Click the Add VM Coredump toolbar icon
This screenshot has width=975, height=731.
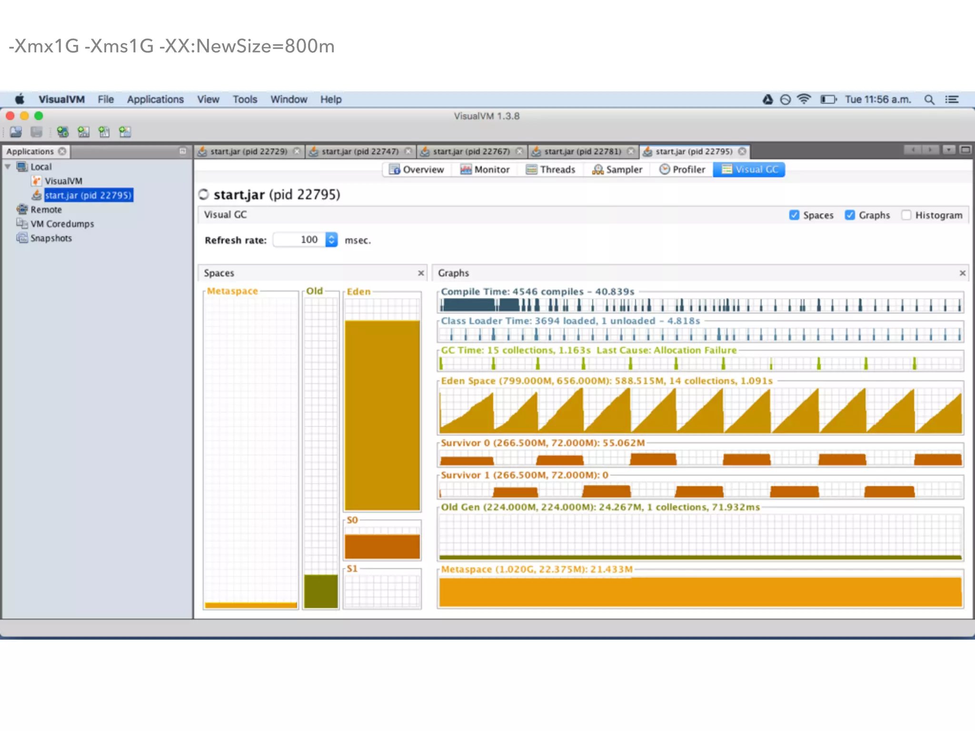(x=104, y=132)
